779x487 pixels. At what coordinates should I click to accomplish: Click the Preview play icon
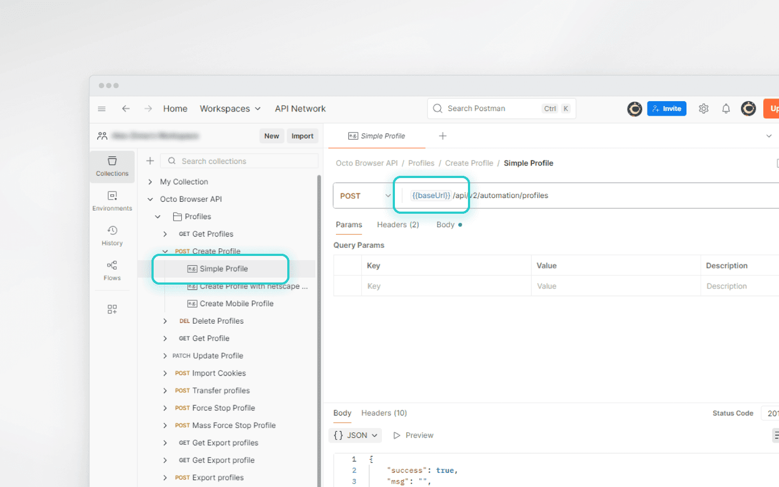tap(397, 435)
